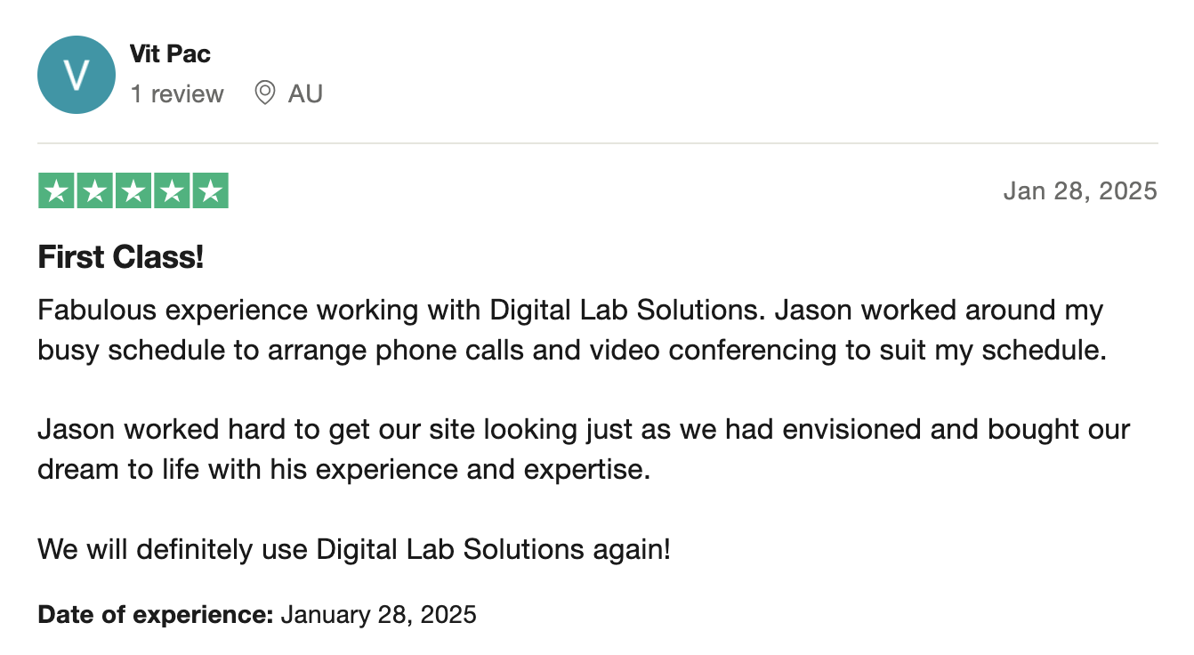1194x655 pixels.
Task: Click the first green star
Action: pyautogui.click(x=56, y=190)
